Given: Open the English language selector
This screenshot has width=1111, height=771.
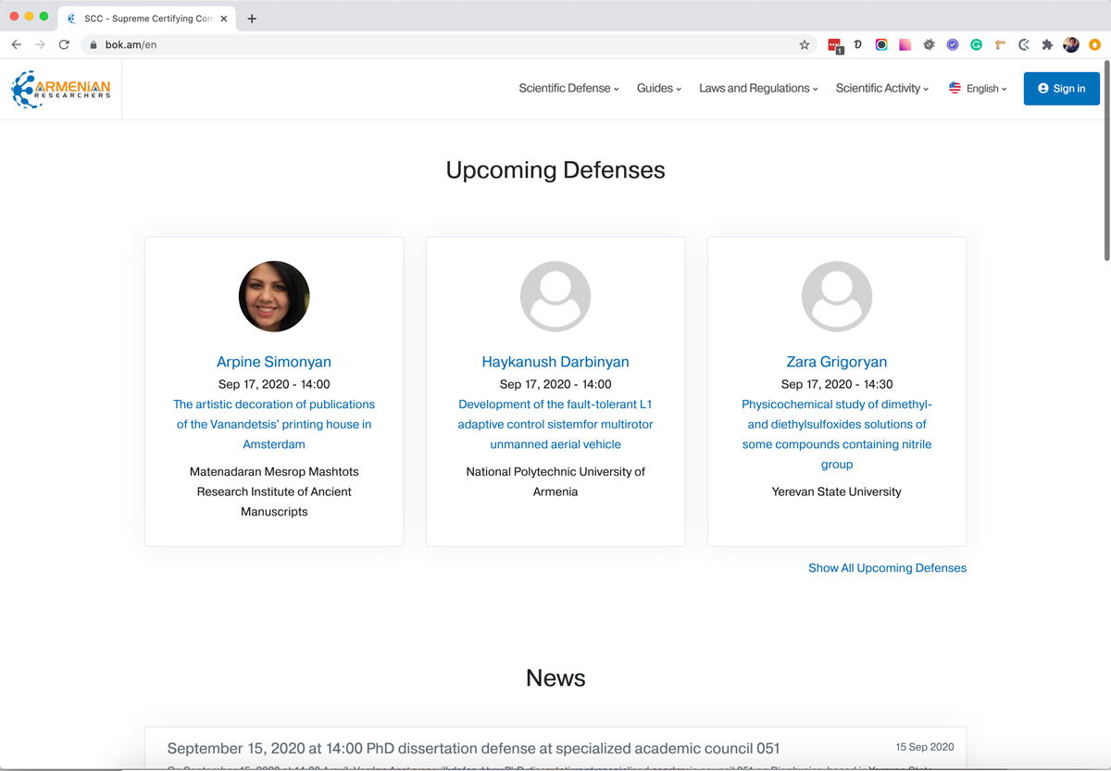Looking at the screenshot, I should (978, 89).
